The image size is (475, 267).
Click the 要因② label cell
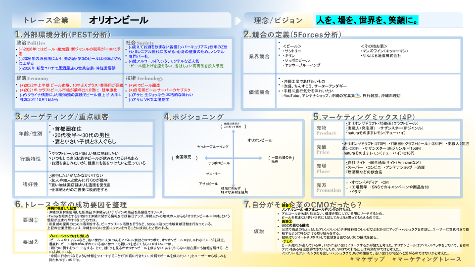click(x=30, y=242)
